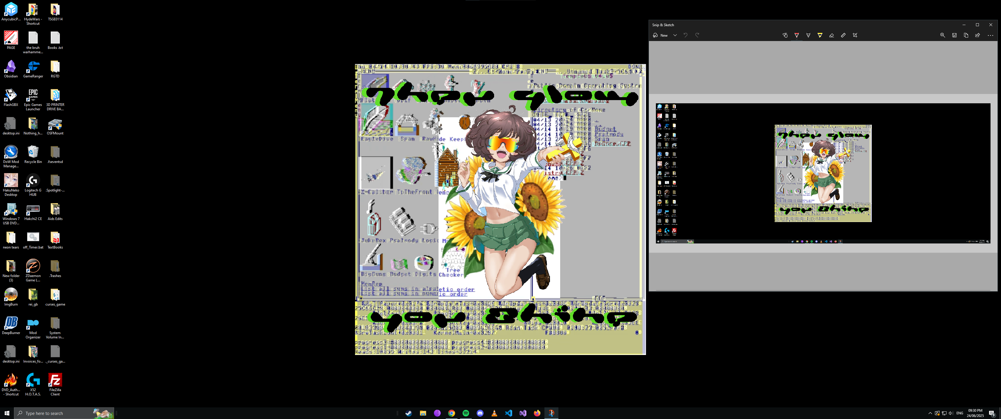Open purple Visual Studio from the taskbar
The width and height of the screenshot is (1001, 419).
(x=523, y=413)
